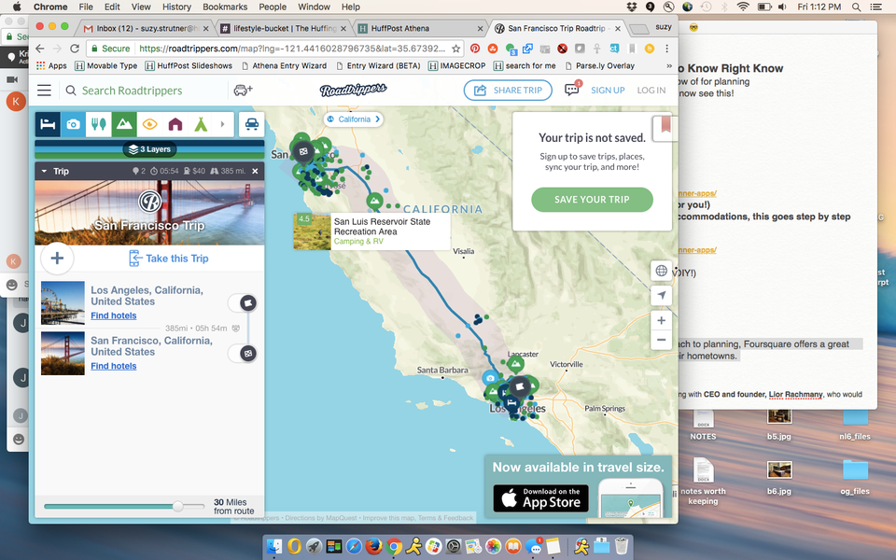The height and width of the screenshot is (560, 896).
Task: Toggle the Food fork-and-spoon layer
Action: coord(98,124)
